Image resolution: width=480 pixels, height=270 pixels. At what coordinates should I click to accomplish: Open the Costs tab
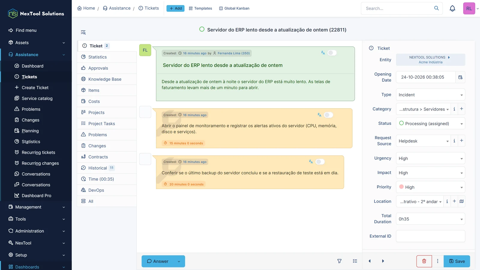tap(107, 101)
